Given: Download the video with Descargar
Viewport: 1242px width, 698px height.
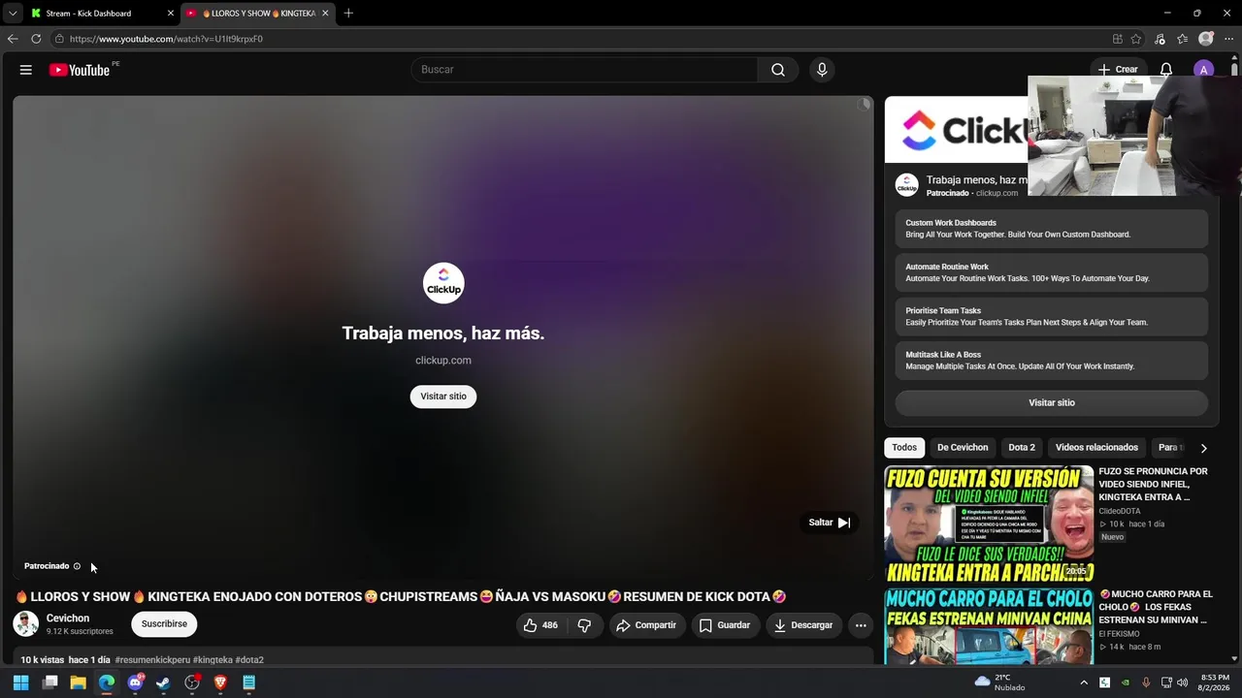Looking at the screenshot, I should tap(803, 625).
